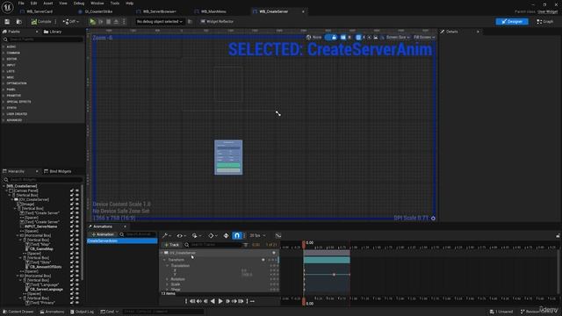The width and height of the screenshot is (562, 316).
Task: Click the Eject icon in toolbar
Action: click(x=116, y=22)
